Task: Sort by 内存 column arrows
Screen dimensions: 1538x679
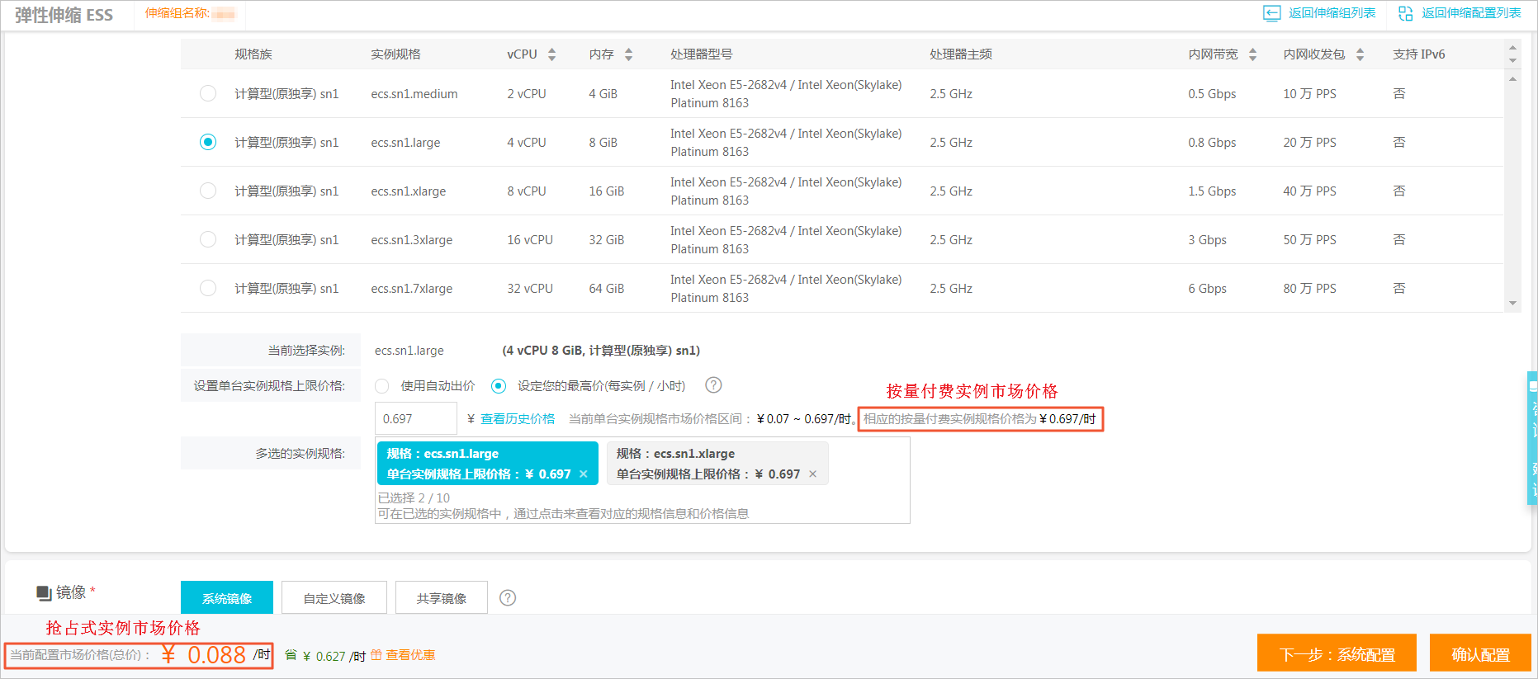Action: (x=628, y=54)
